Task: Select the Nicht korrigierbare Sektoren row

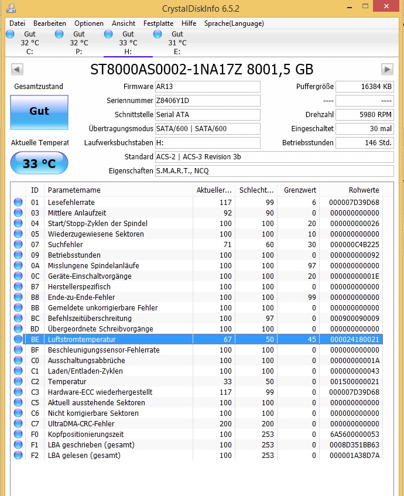Action: click(198, 413)
